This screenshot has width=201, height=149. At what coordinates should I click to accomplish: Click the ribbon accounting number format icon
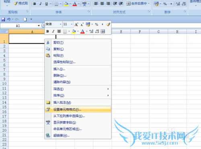[x=156, y=4]
